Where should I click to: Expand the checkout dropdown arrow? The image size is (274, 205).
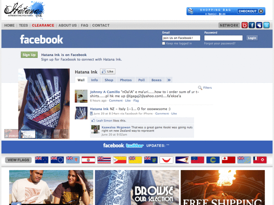[261, 11]
